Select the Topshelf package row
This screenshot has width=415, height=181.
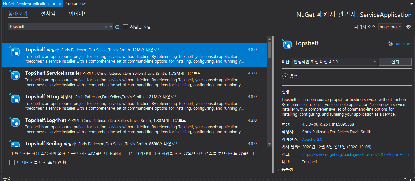[134, 55]
